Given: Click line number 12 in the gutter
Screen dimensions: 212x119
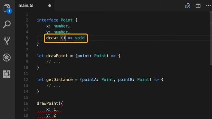Looking at the screenshot, I should tap(26, 80).
